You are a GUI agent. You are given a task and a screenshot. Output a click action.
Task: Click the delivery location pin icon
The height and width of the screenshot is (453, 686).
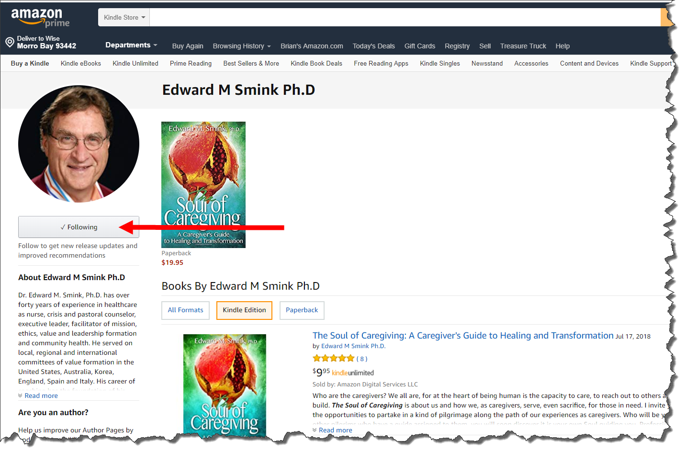10,42
